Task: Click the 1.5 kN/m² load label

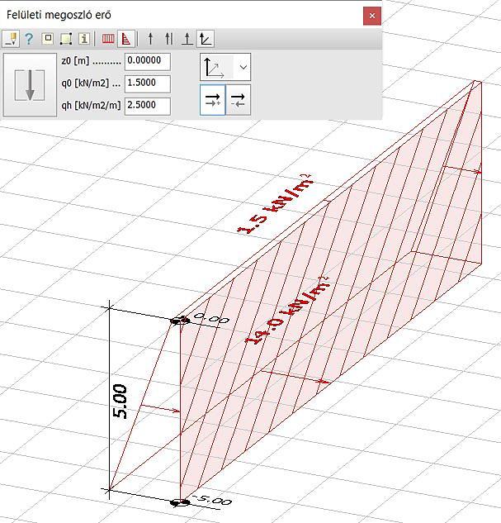Action: (275, 204)
